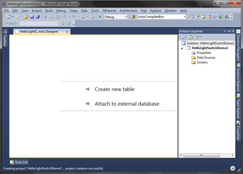Open the NDepend menu
This screenshot has height=174, width=243.
click(x=109, y=11)
